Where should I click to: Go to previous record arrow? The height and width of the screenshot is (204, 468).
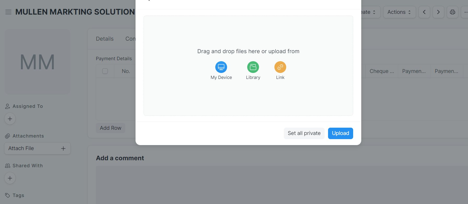[x=424, y=12]
